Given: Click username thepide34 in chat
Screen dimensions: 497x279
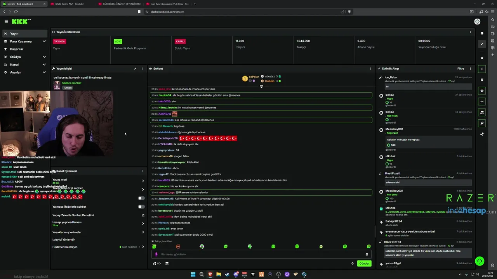Looking at the screenshot, I should point(165,95).
